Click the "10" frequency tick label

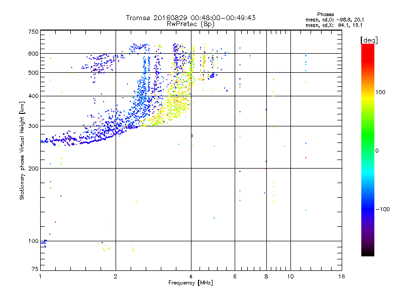coord(290,276)
